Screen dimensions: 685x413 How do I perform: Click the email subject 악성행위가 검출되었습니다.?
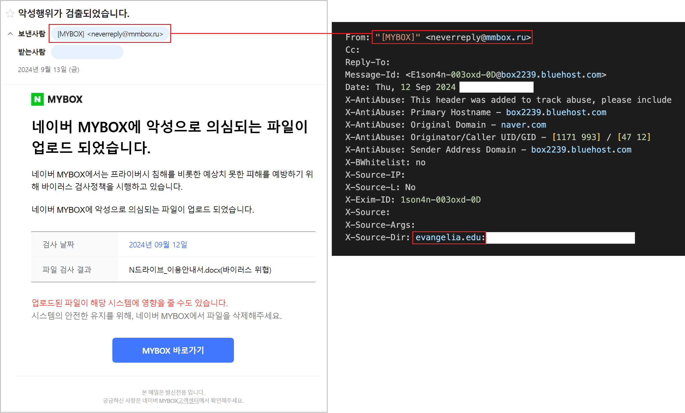(x=74, y=13)
